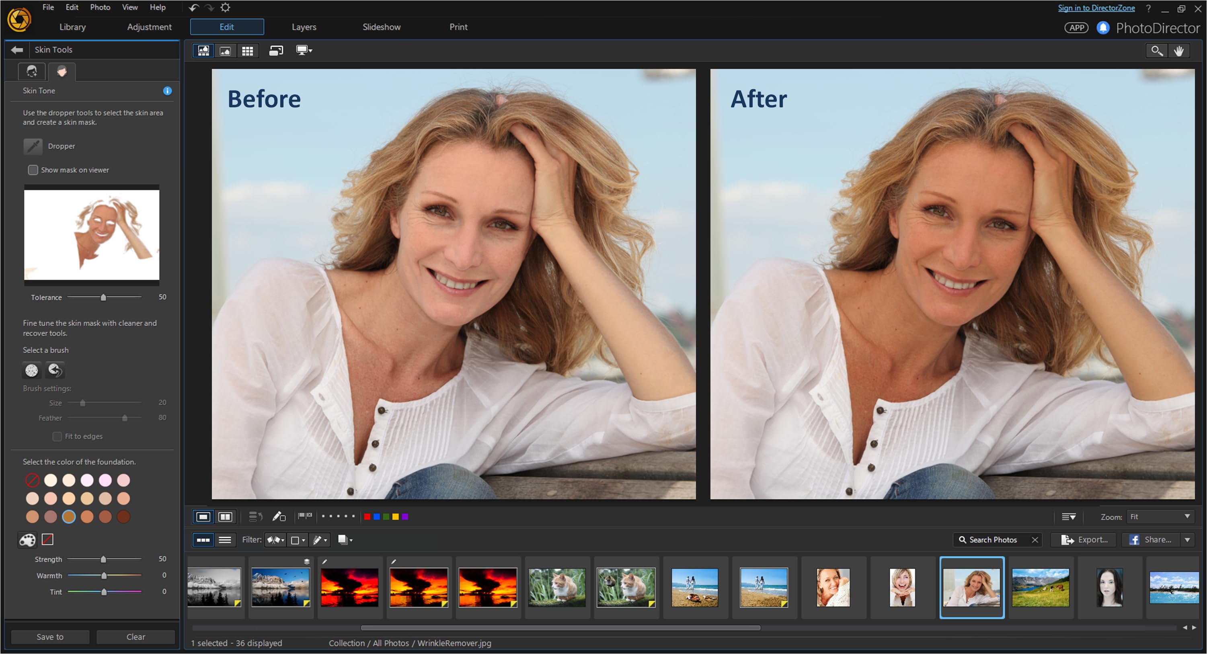Open the secondary monitor display dropdown

click(x=304, y=51)
